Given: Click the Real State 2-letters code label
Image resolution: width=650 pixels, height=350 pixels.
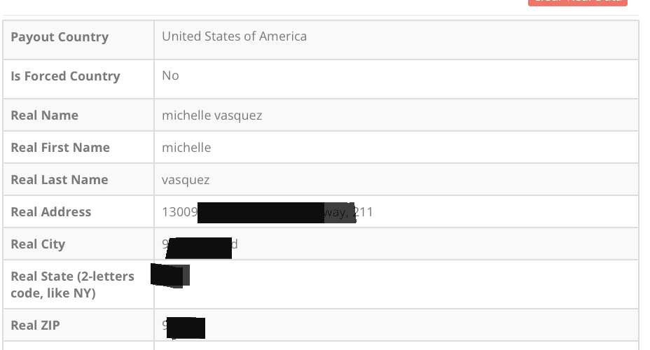Looking at the screenshot, I should pyautogui.click(x=72, y=284).
